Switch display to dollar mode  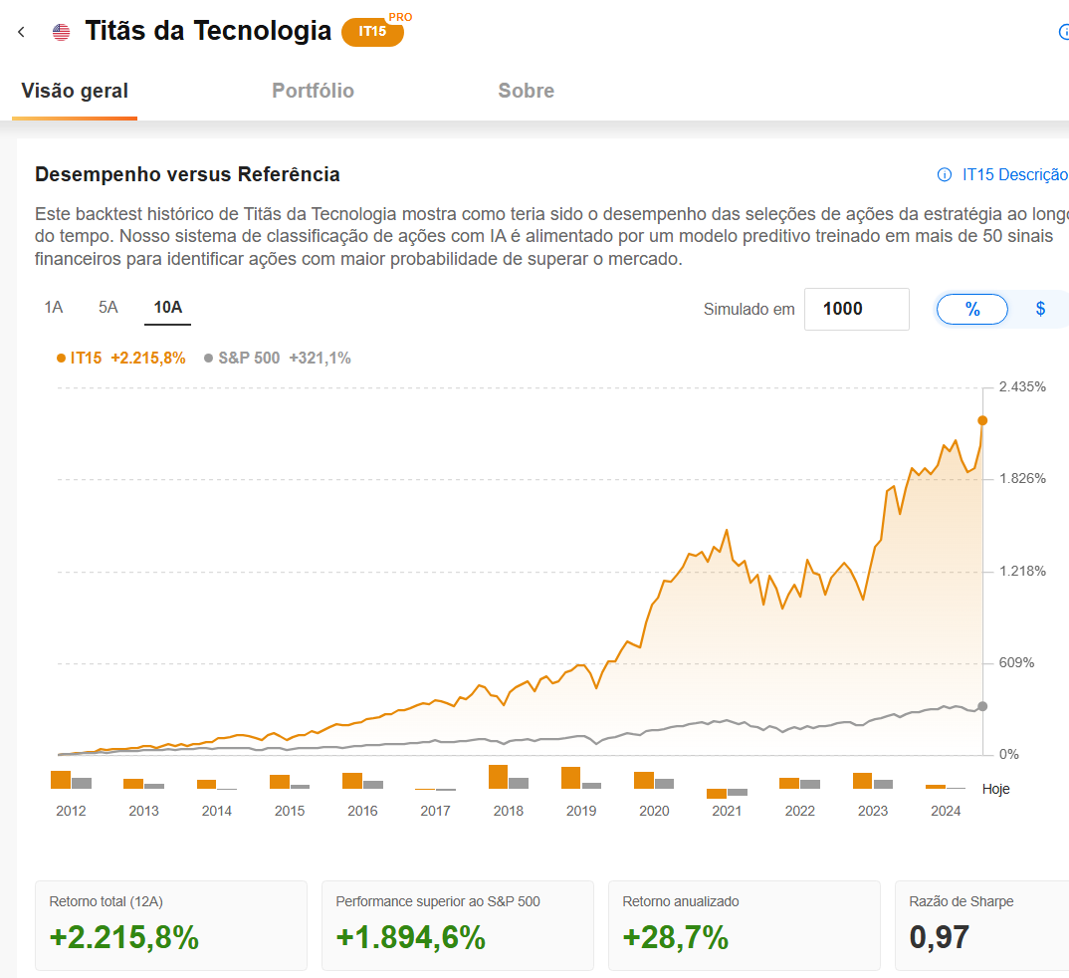click(1040, 310)
